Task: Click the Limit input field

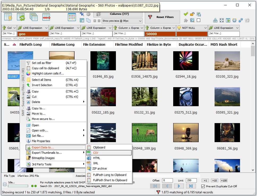Action: [191, 181]
